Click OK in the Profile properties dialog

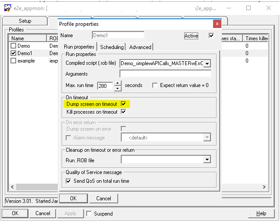coord(73,199)
